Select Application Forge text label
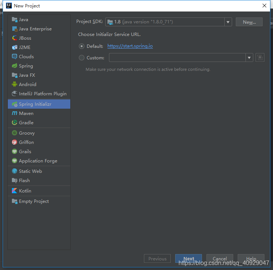273x270 pixels. pyautogui.click(x=38, y=161)
